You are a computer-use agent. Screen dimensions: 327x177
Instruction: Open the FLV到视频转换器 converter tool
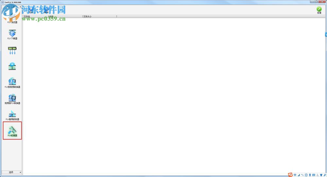pyautogui.click(x=12, y=83)
